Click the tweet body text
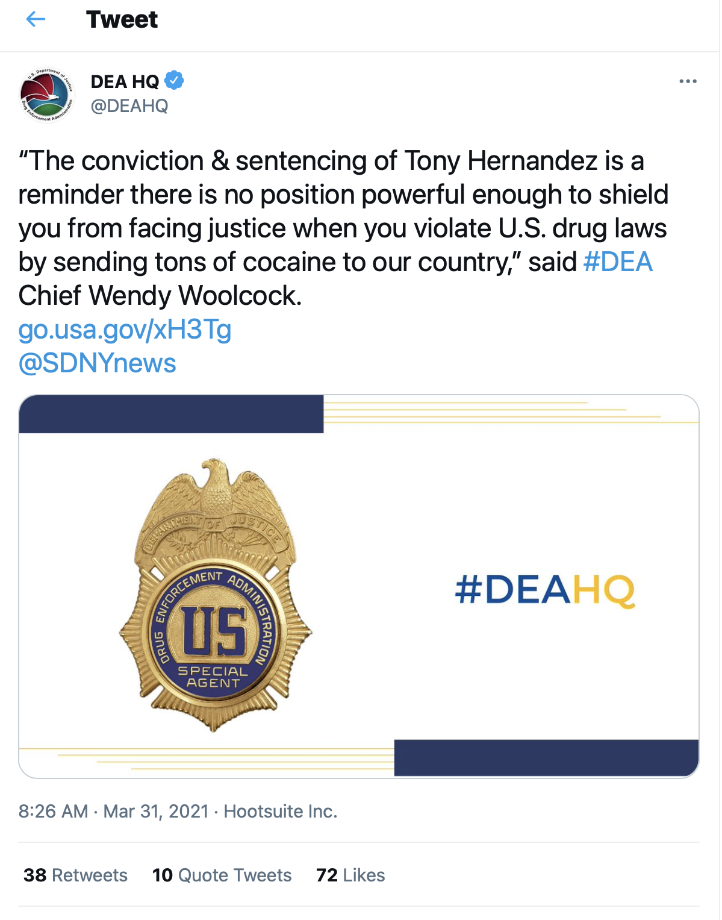The height and width of the screenshot is (920, 722). 343,228
